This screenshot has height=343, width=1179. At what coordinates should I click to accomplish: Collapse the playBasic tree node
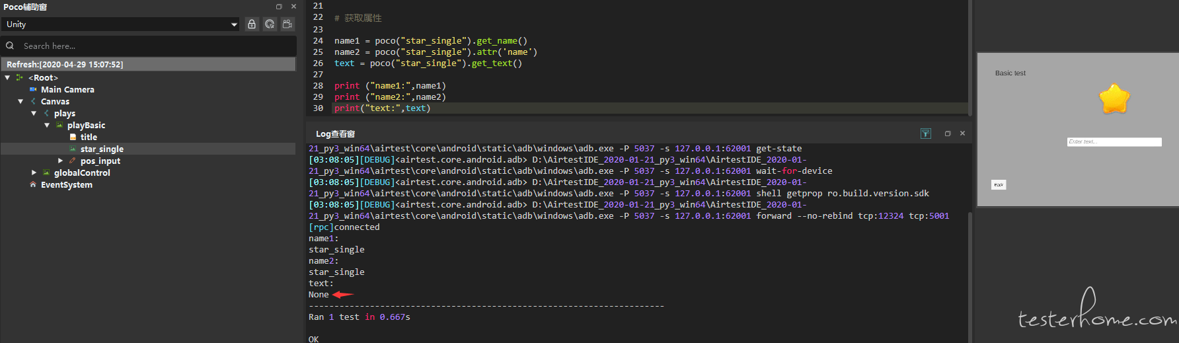pos(47,125)
